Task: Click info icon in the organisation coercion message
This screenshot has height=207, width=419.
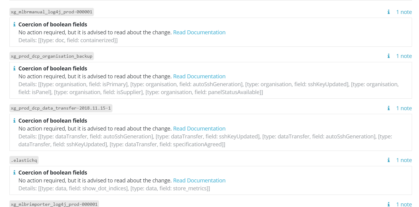Action: (14, 69)
